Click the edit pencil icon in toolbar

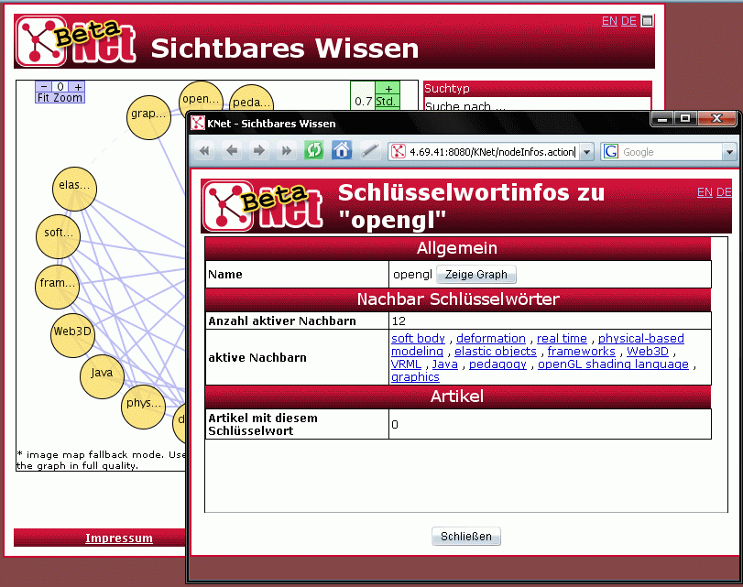click(369, 151)
